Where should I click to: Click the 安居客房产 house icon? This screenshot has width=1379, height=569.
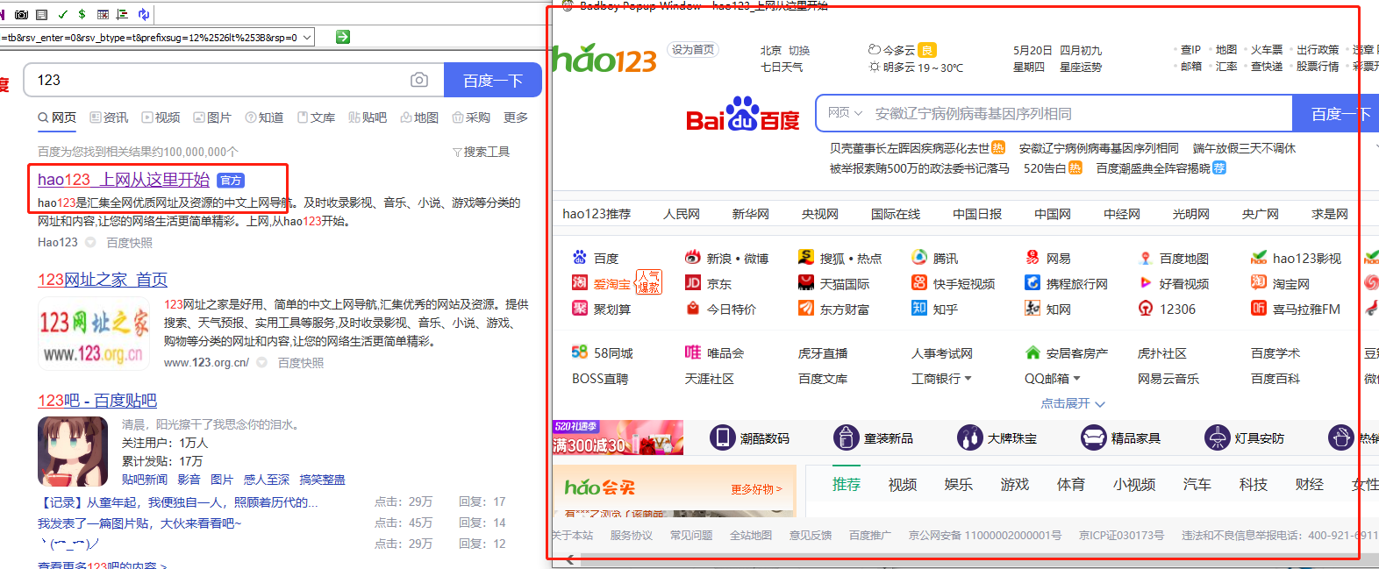point(1032,352)
